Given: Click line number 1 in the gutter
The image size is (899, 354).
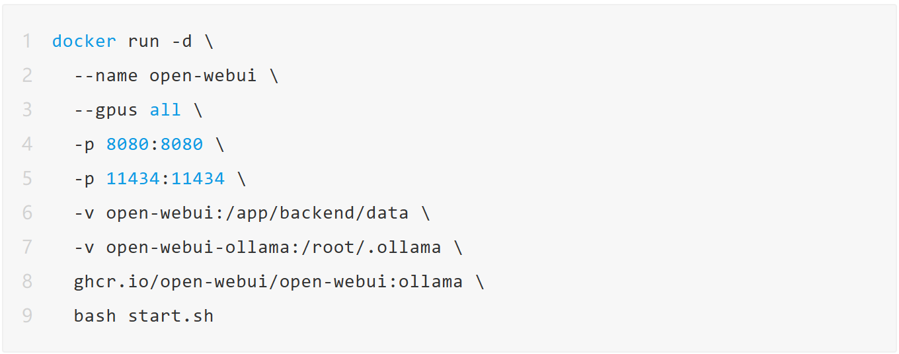Looking at the screenshot, I should 26,41.
